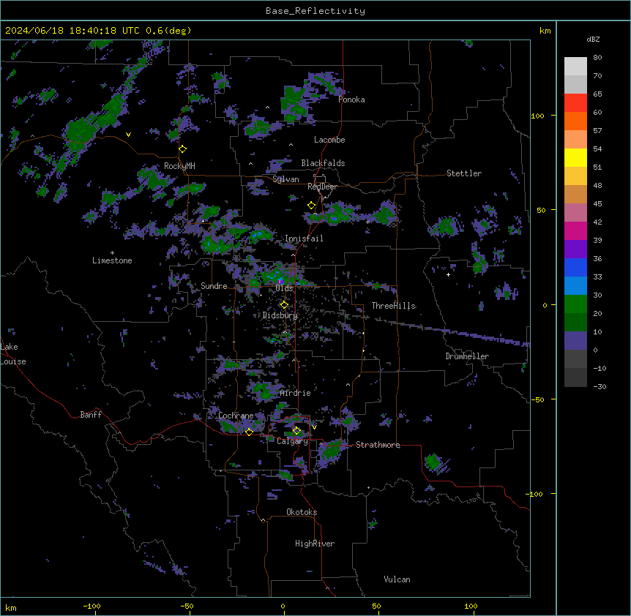Click the Calgary city label
Screen dimensions: 631x616
(x=293, y=441)
